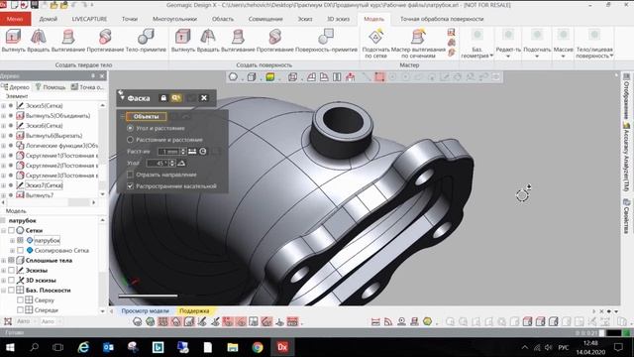Image resolution: width=634 pixels, height=357 pixels.
Task: Select Угол и расстояние radio option
Action: pos(130,128)
